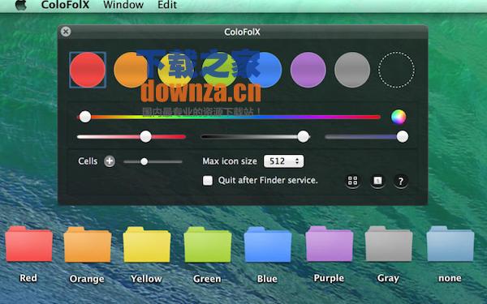Viewport: 487px width, 304px height.
Task: Select the Gray folder on desktop
Action: click(x=389, y=244)
